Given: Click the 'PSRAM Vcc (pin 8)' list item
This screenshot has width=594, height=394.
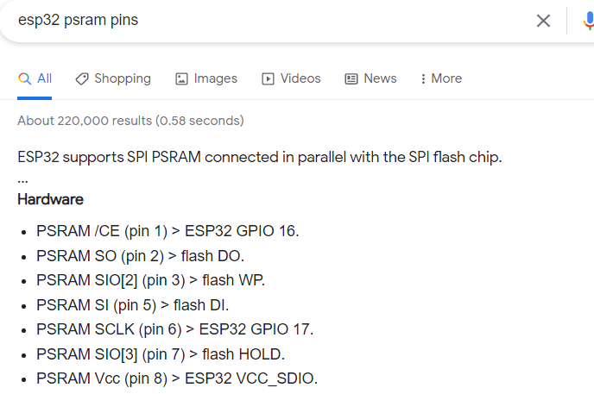Looking at the screenshot, I should tap(177, 378).
